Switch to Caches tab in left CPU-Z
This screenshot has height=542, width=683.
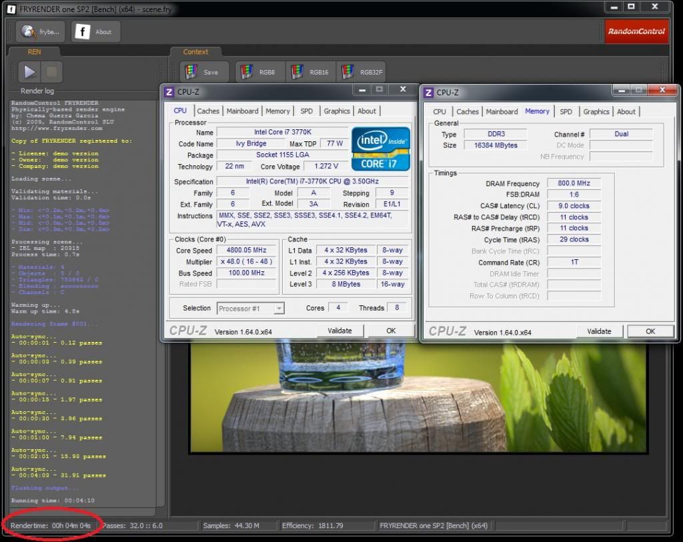(x=208, y=111)
